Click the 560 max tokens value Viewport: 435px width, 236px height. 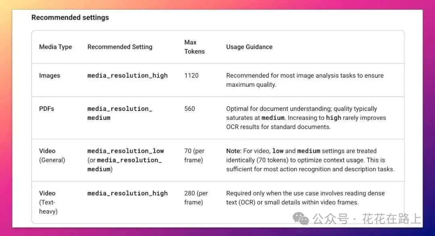(x=190, y=109)
